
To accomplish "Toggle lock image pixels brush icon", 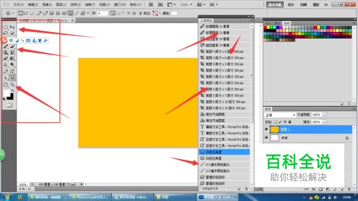I will pyautogui.click(x=280, y=122).
